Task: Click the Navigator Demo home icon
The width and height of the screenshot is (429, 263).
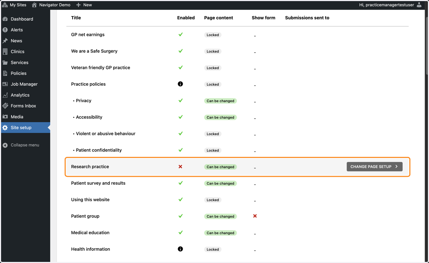Action: 34,5
